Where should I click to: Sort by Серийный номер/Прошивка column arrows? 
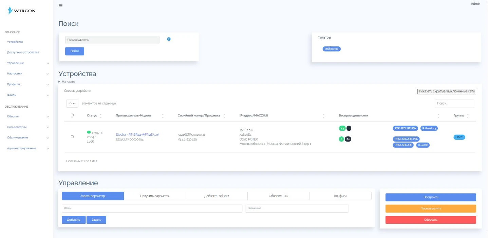click(224, 116)
